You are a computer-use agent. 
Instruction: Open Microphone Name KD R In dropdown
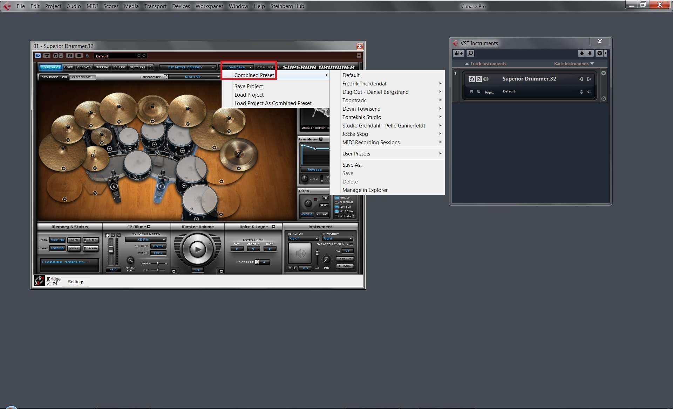tap(145, 240)
